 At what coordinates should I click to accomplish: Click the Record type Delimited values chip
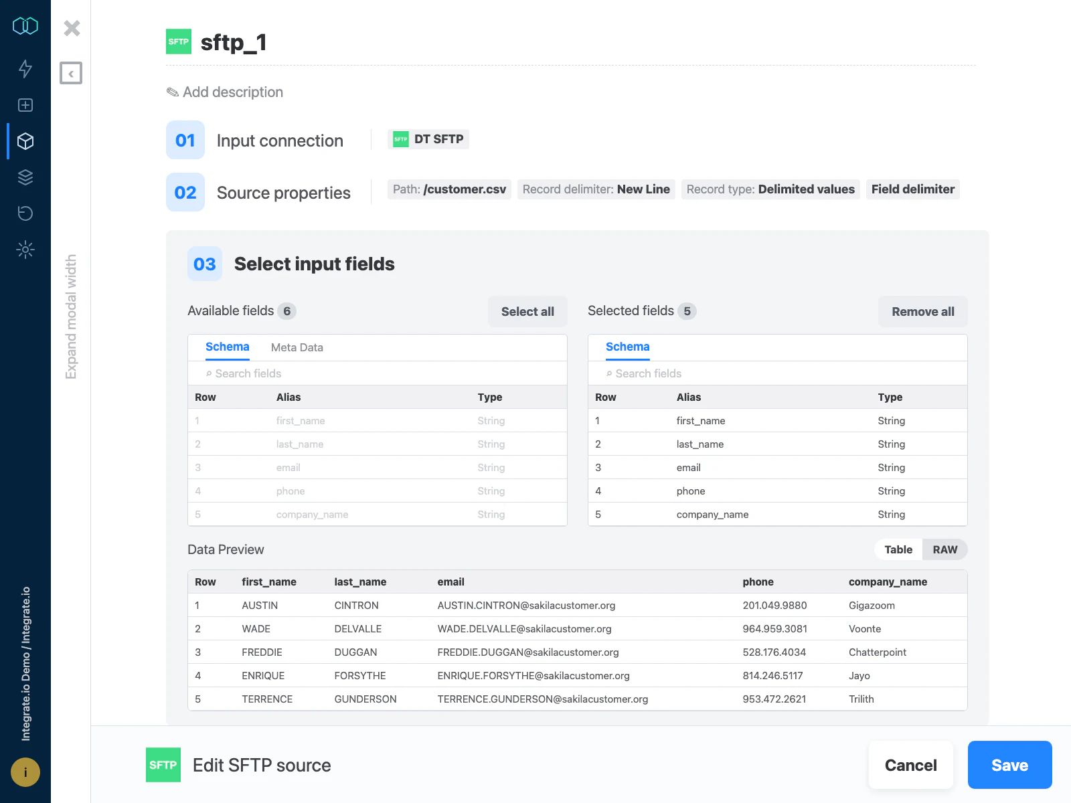coord(770,189)
